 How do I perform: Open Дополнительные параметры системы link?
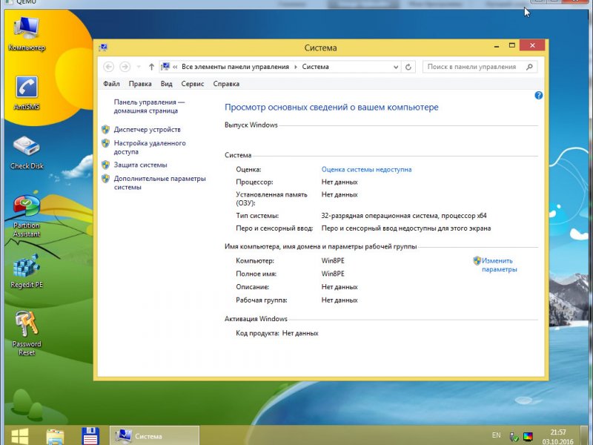(x=159, y=182)
